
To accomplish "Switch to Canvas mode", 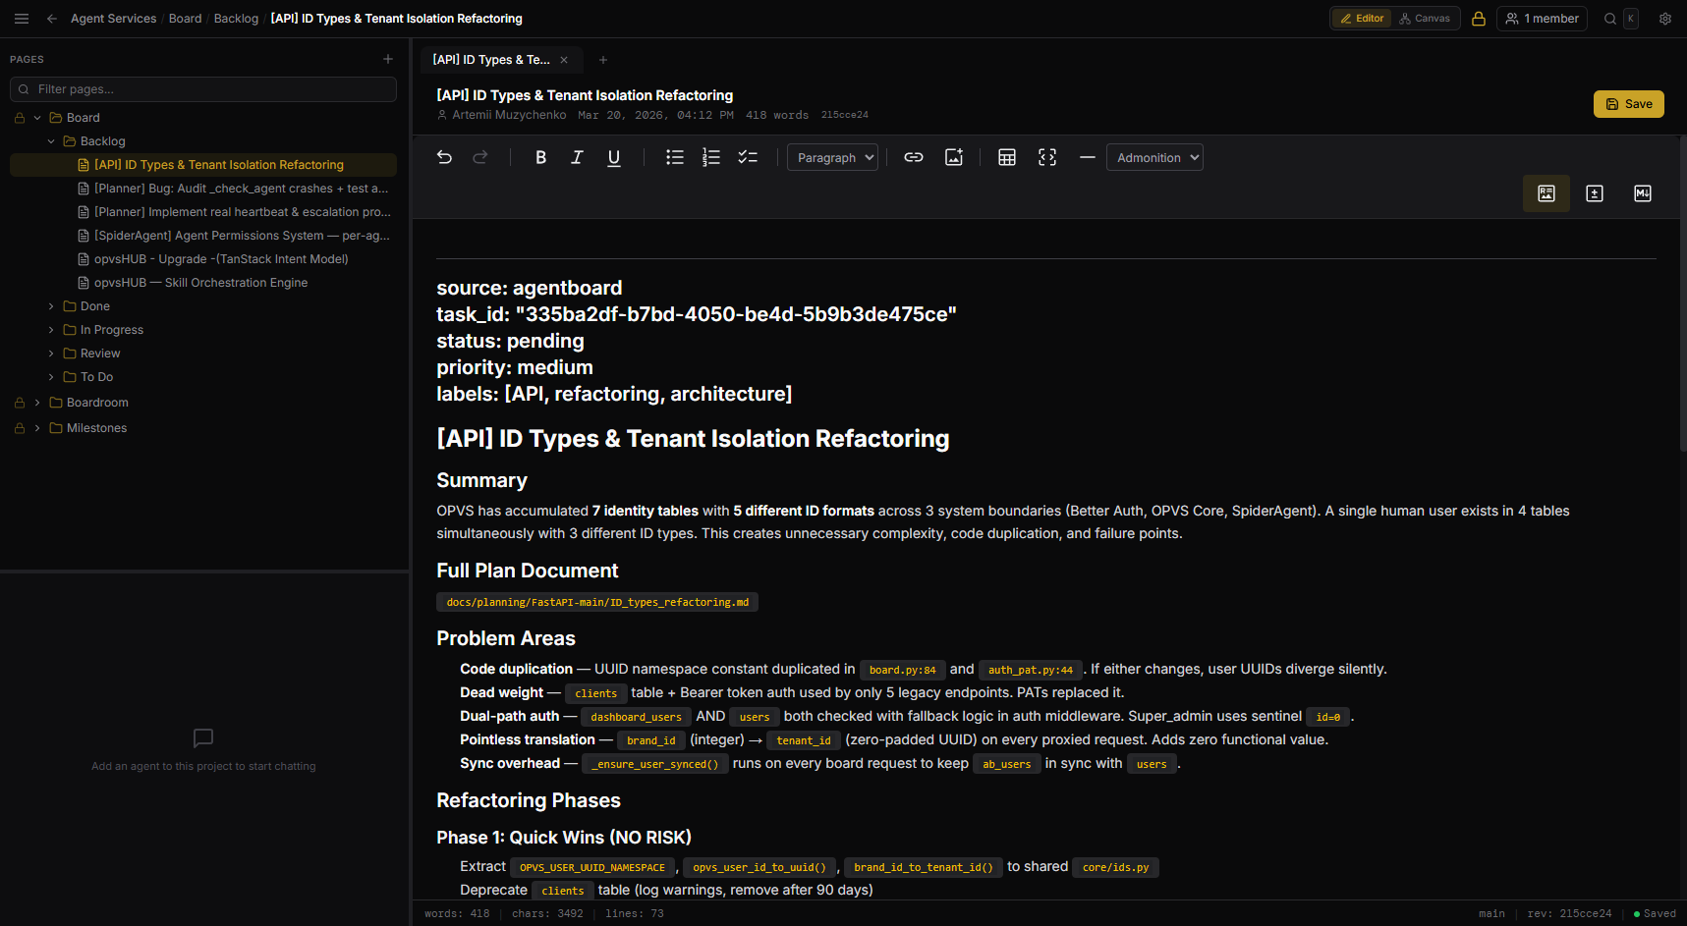I will tap(1425, 19).
